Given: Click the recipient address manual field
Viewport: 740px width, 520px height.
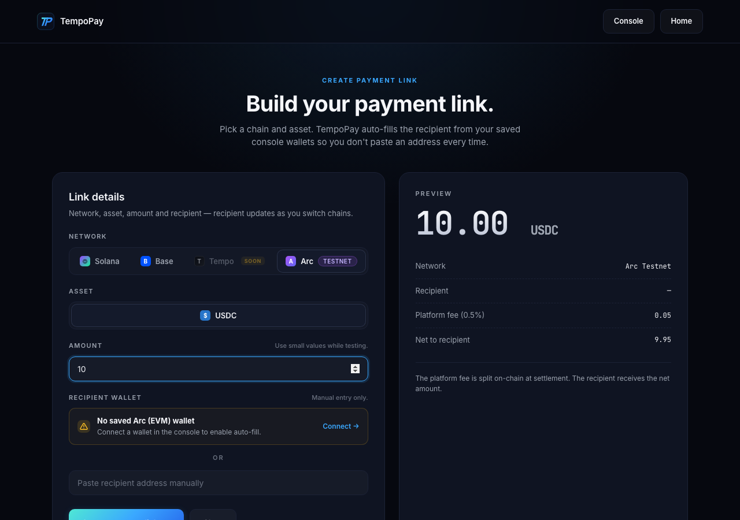Looking at the screenshot, I should (219, 483).
